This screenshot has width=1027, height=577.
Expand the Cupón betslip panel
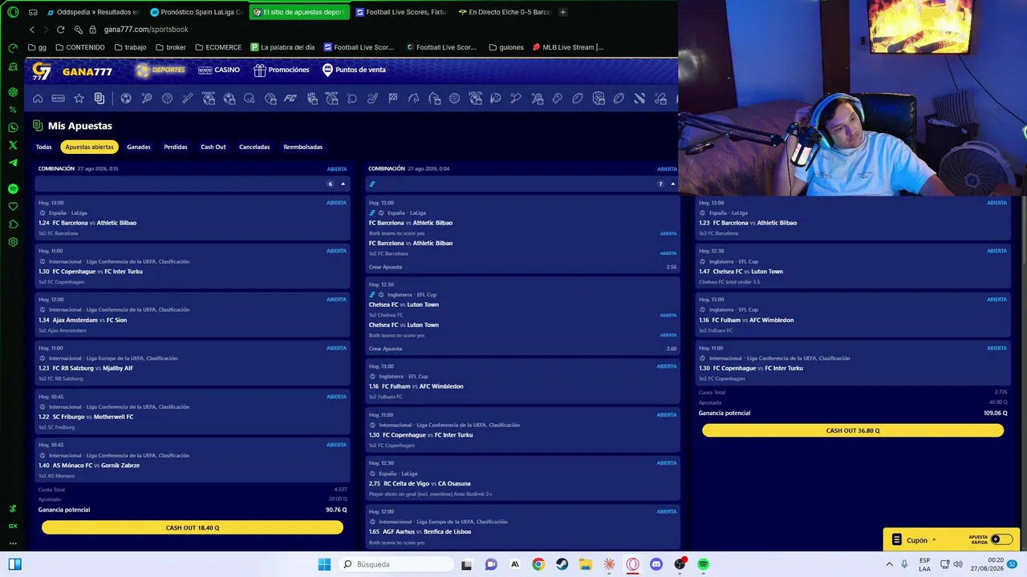[x=915, y=540]
